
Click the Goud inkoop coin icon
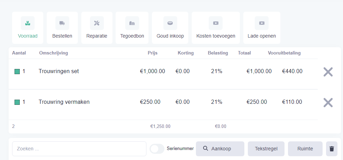[x=170, y=23]
